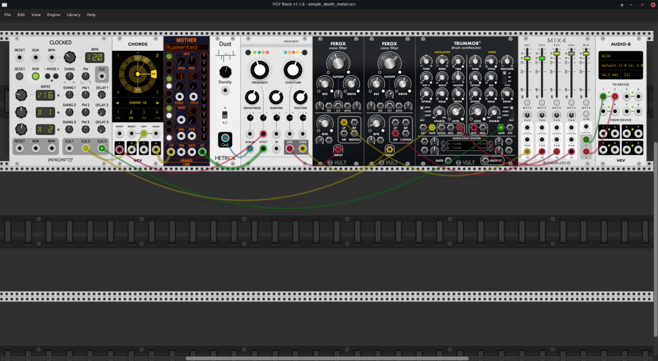The height and width of the screenshot is (361, 658).
Task: Click Trummor oscillator GATE input jack
Action: coord(432,127)
